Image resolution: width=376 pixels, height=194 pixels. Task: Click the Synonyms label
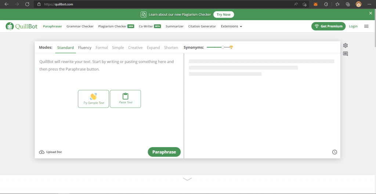pyautogui.click(x=194, y=48)
